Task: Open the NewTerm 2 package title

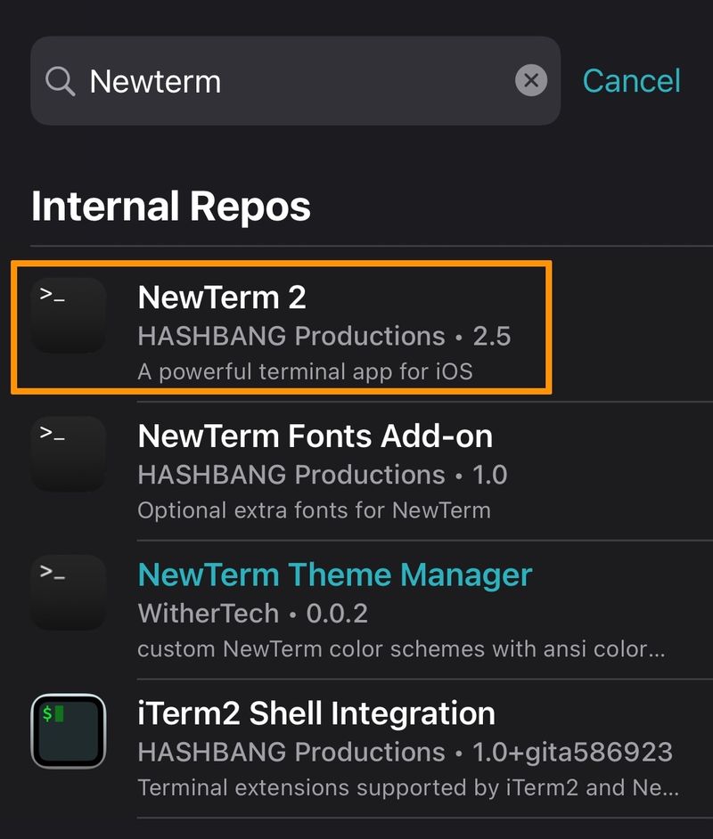Action: (x=222, y=297)
